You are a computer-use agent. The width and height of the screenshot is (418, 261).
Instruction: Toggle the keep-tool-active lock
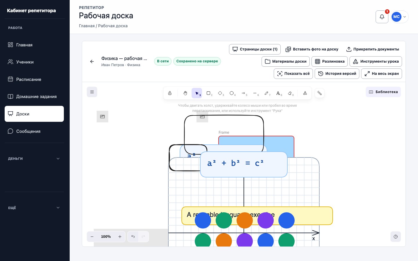coord(170,93)
